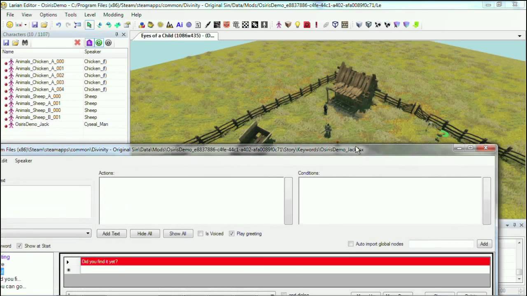Open the Options menu
The width and height of the screenshot is (527, 296).
pos(48,15)
